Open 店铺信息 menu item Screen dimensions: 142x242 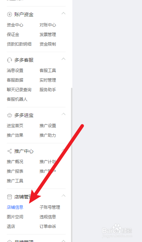15,207
